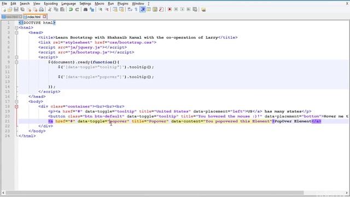Click the closing </html> tag

coord(27,136)
